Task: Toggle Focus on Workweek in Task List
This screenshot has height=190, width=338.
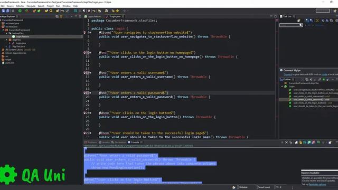Action: pos(317,21)
